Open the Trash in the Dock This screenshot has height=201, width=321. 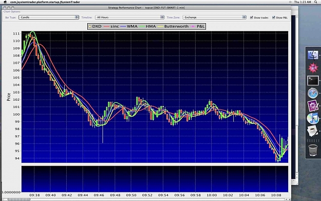[x=313, y=150]
